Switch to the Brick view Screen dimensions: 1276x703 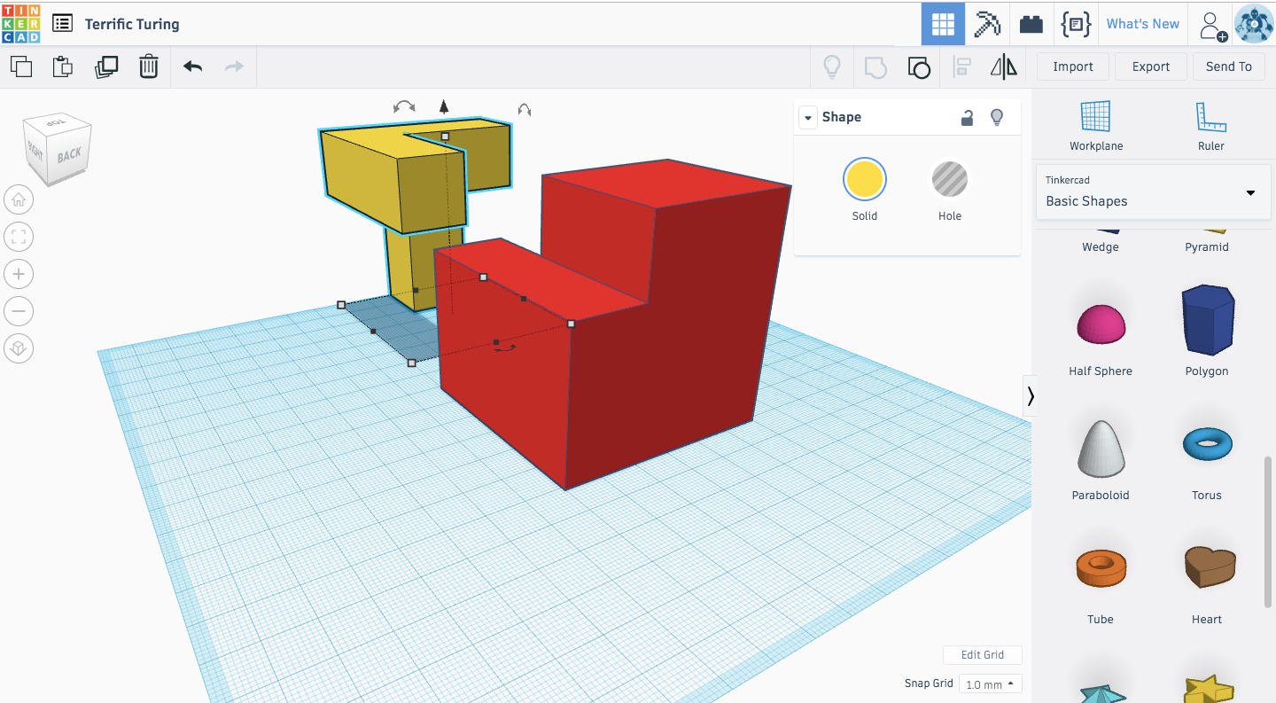pyautogui.click(x=1031, y=24)
